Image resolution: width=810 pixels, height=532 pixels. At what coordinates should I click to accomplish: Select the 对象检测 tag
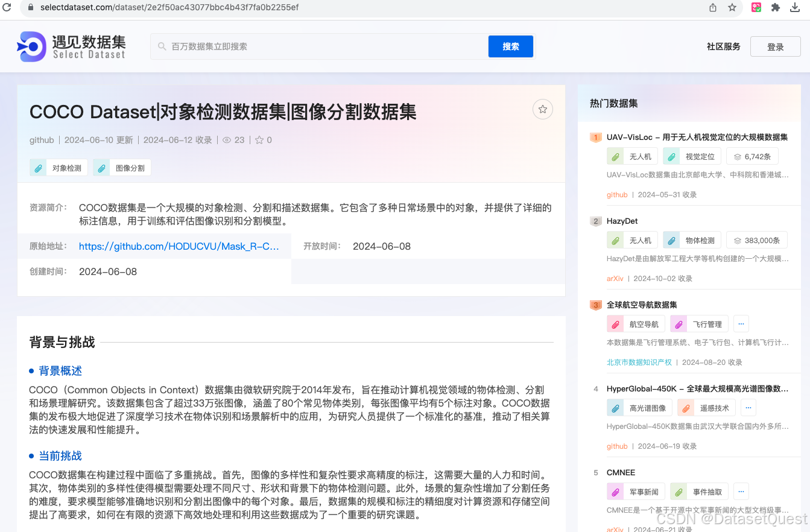[x=59, y=168]
